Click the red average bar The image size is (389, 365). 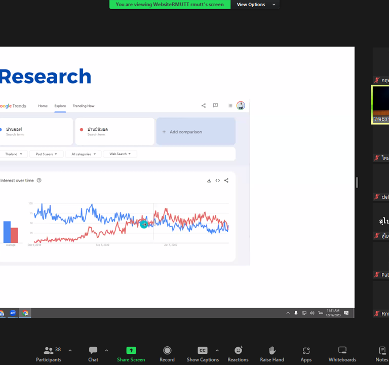[14, 235]
